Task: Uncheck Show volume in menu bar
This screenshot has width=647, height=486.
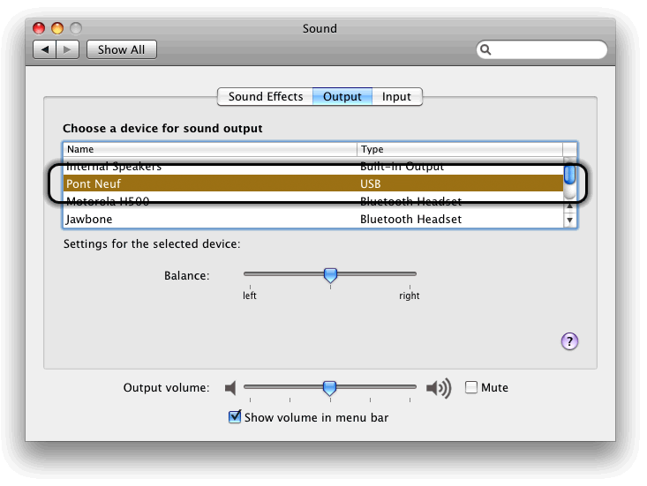Action: (235, 417)
